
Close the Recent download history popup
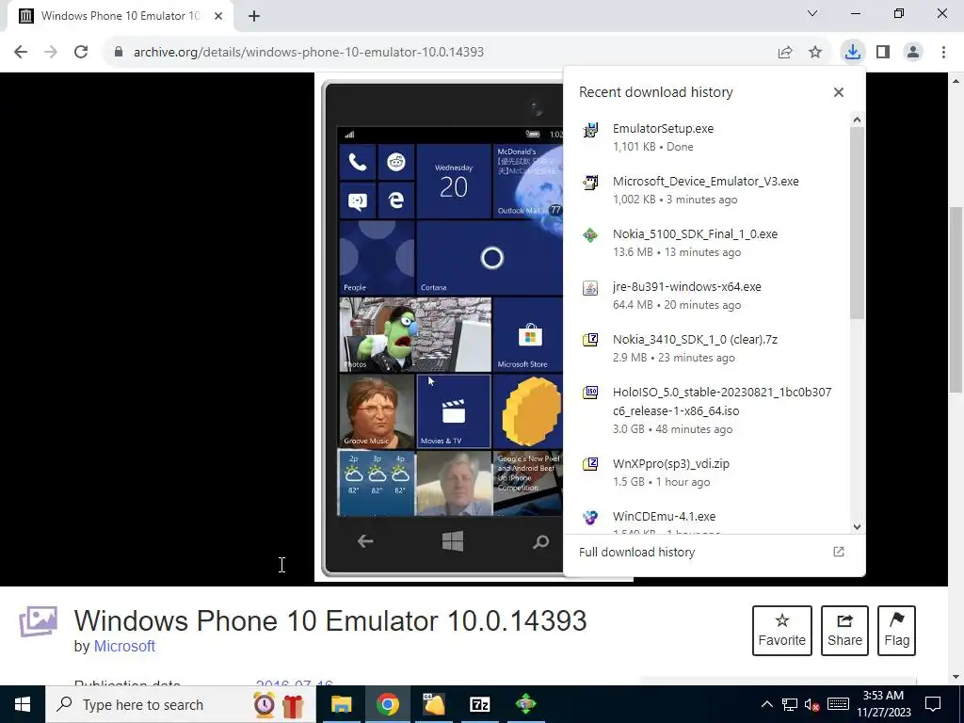[x=839, y=92]
